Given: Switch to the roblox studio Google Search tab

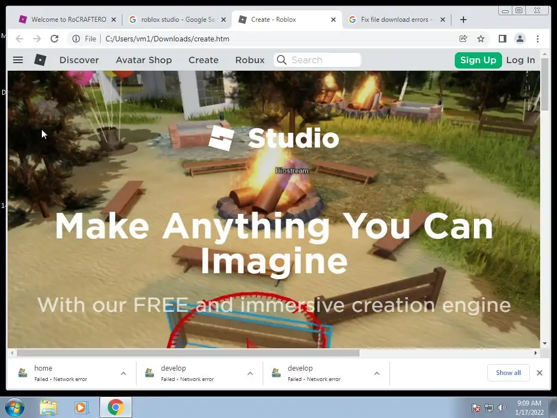Looking at the screenshot, I should 178,20.
